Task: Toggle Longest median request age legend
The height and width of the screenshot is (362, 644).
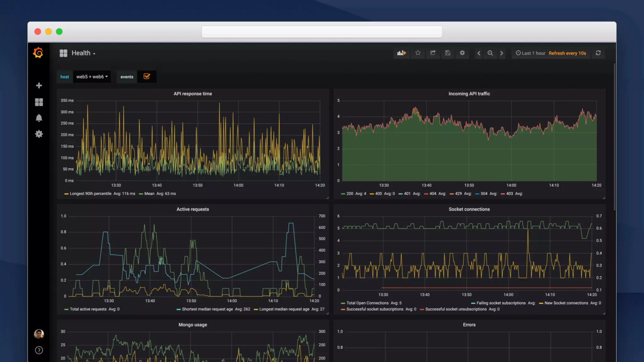Action: pyautogui.click(x=284, y=309)
